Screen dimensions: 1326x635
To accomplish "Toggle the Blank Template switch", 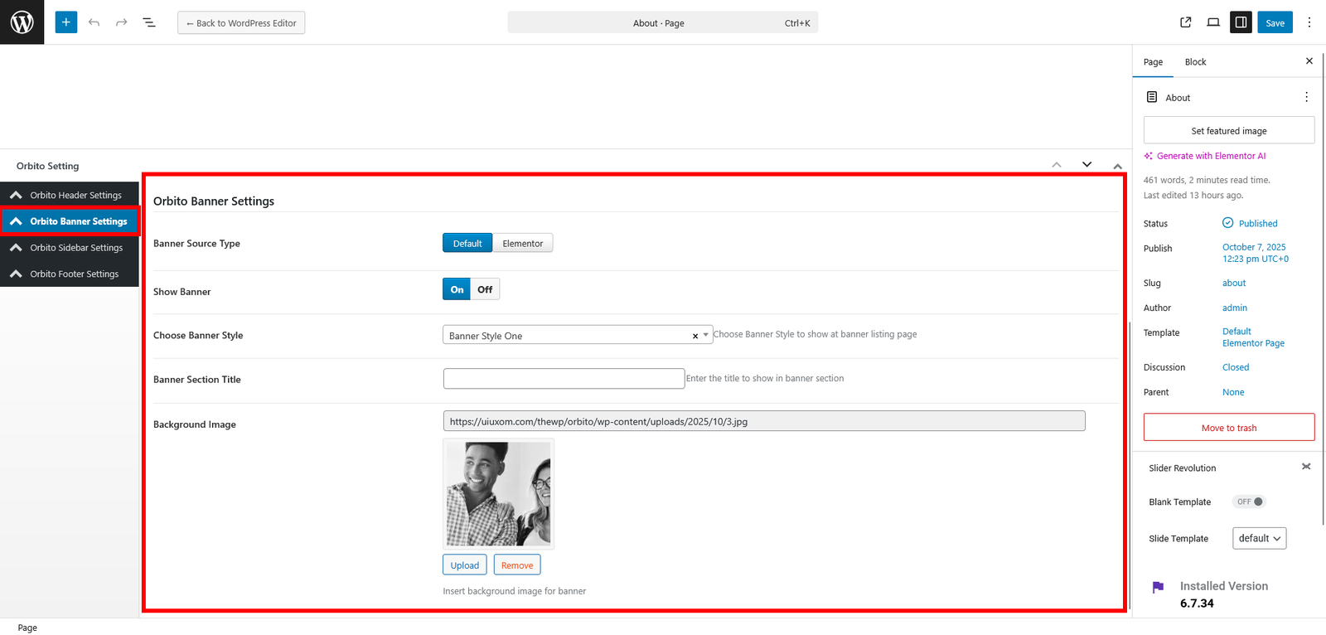I will (x=1249, y=502).
